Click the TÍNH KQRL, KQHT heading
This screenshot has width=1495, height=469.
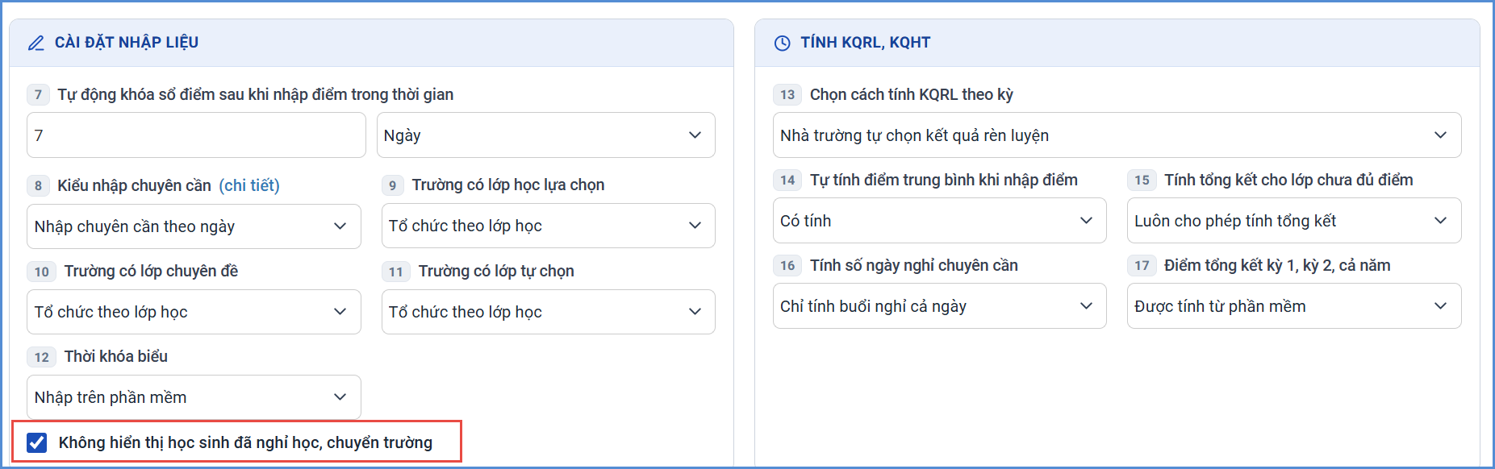click(x=866, y=42)
